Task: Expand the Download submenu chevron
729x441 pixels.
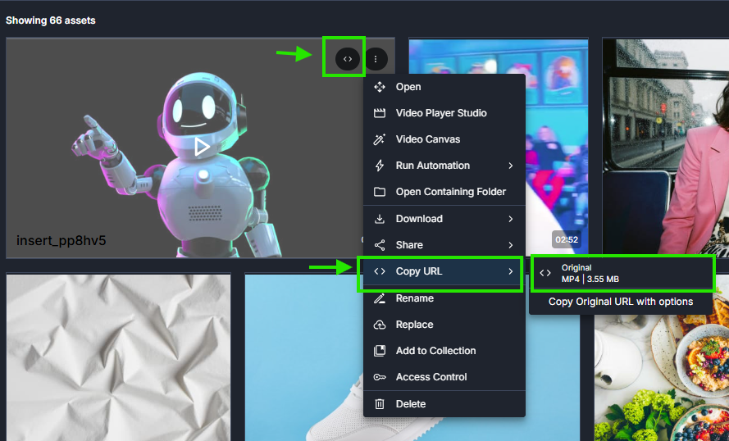Action: [x=511, y=219]
